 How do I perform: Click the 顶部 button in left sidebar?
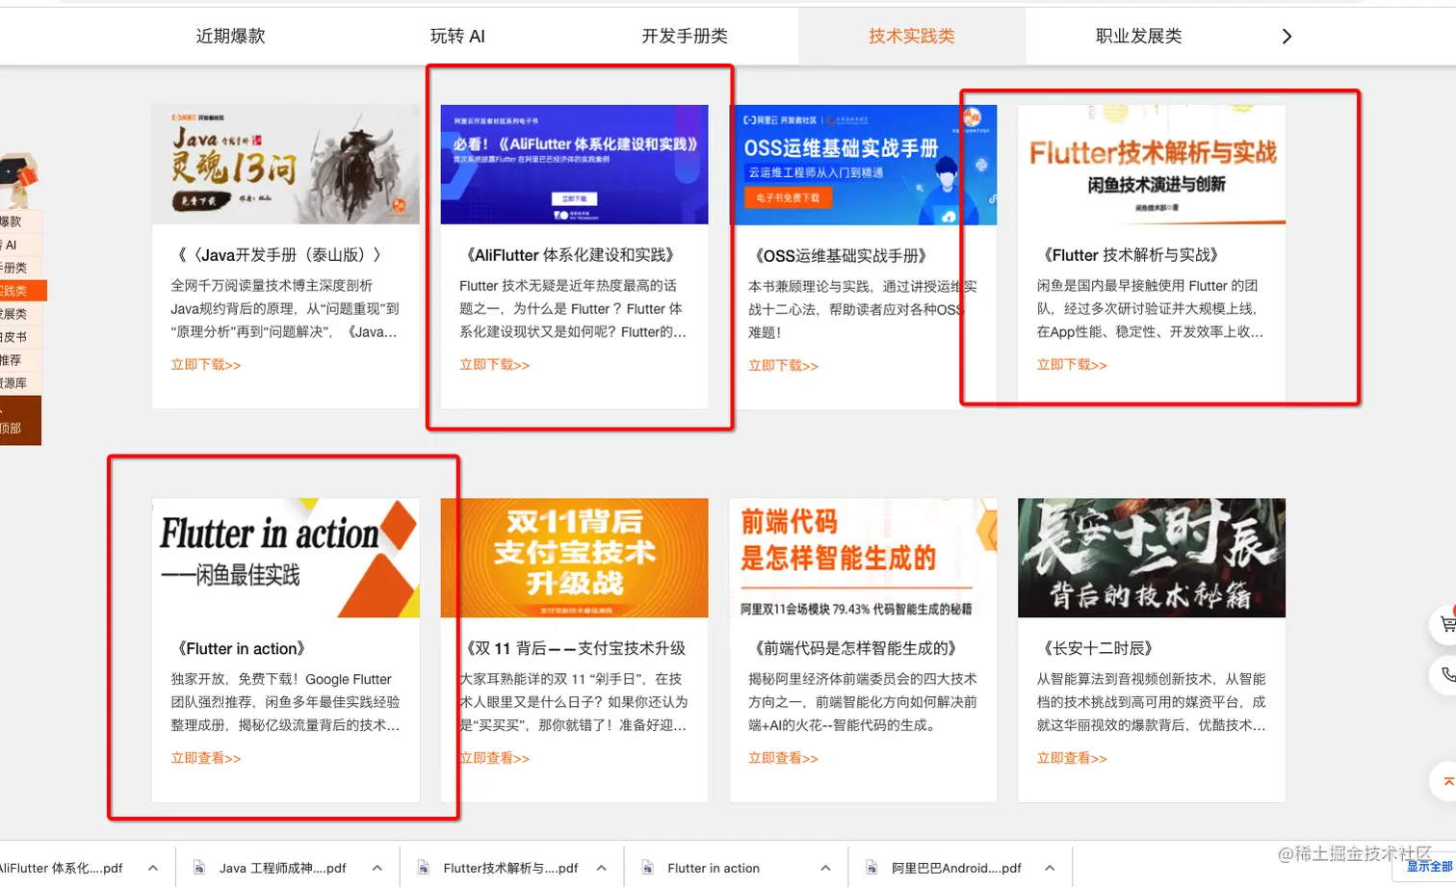click(19, 421)
